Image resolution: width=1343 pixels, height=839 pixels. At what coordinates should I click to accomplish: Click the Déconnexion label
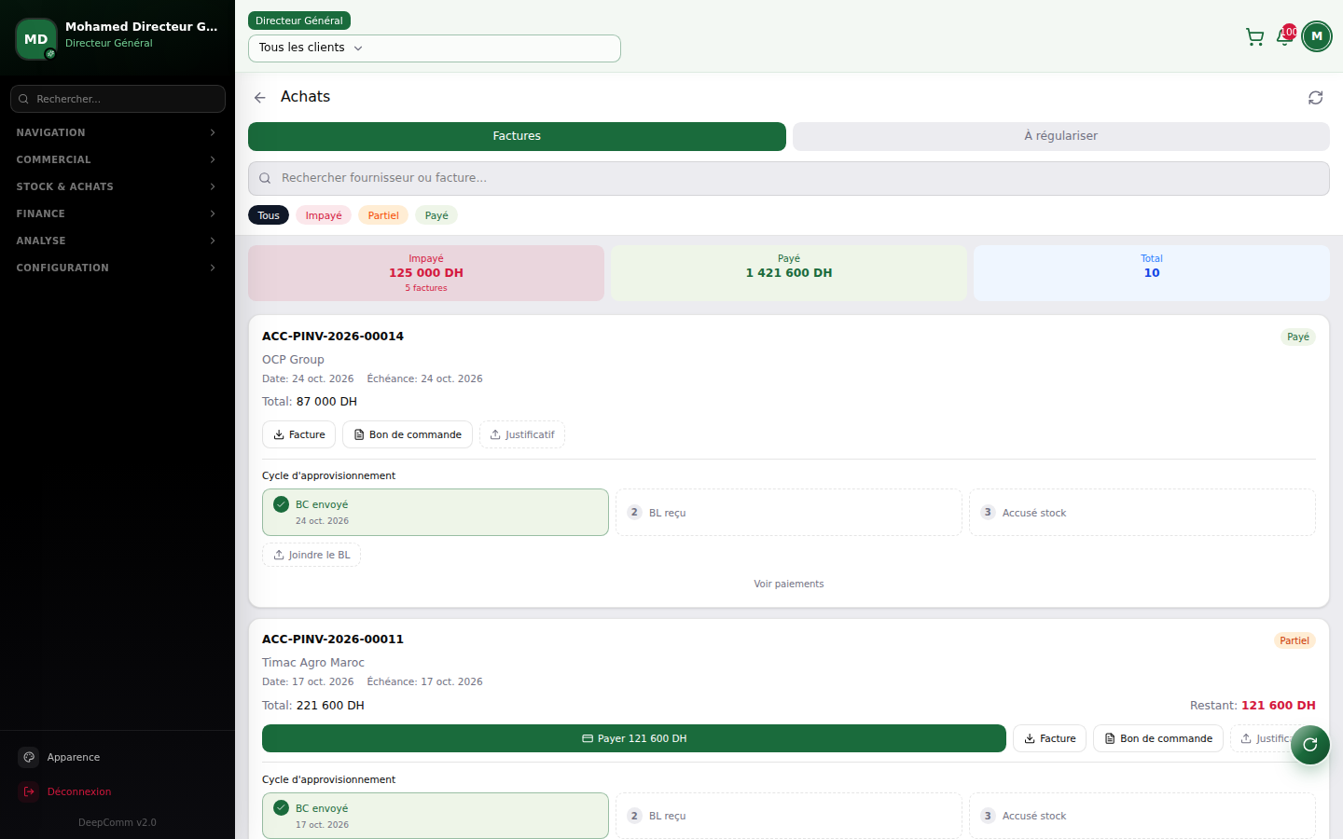tap(79, 791)
